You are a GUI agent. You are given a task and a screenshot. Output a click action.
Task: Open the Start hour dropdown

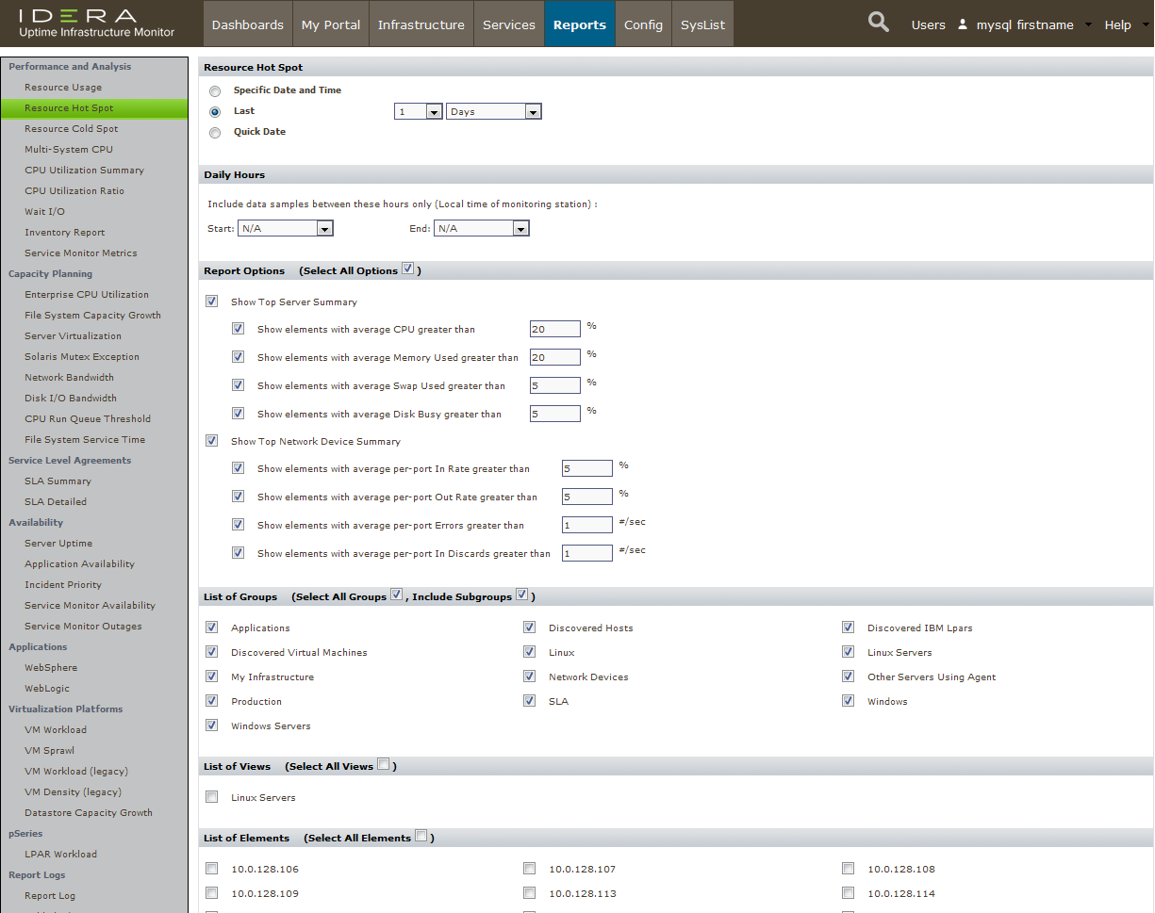[286, 228]
